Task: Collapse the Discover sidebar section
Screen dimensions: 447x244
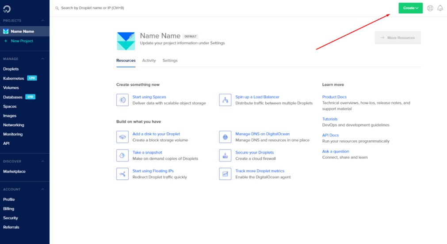Action: 43,161
